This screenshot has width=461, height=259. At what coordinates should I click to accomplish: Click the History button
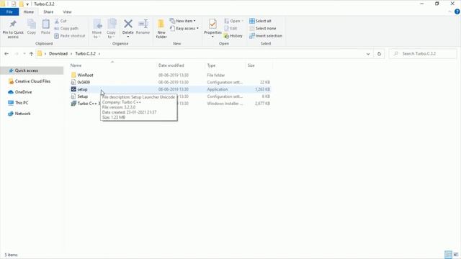click(x=233, y=36)
